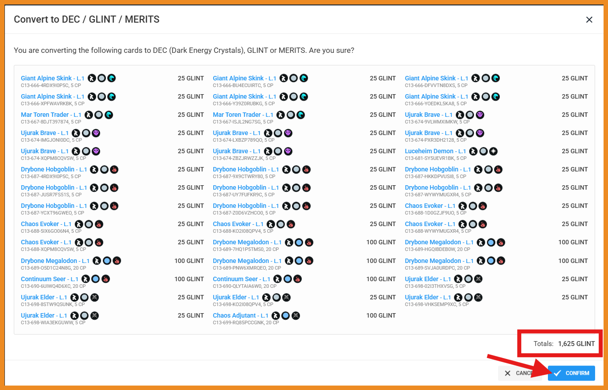608x390 pixels.
Task: Click the edition icon beside Luceheim Demon
Action: tap(473, 151)
